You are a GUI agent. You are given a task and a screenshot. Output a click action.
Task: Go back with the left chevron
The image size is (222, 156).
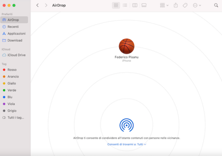click(x=37, y=6)
